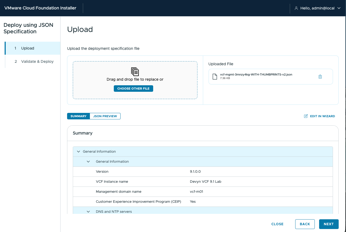
Task: Click Choose Other File button
Action: tap(133, 89)
